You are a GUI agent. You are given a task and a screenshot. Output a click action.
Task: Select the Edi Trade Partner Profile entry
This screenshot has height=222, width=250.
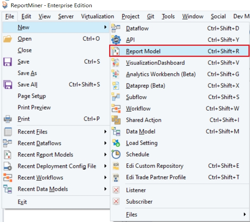[x=156, y=177]
